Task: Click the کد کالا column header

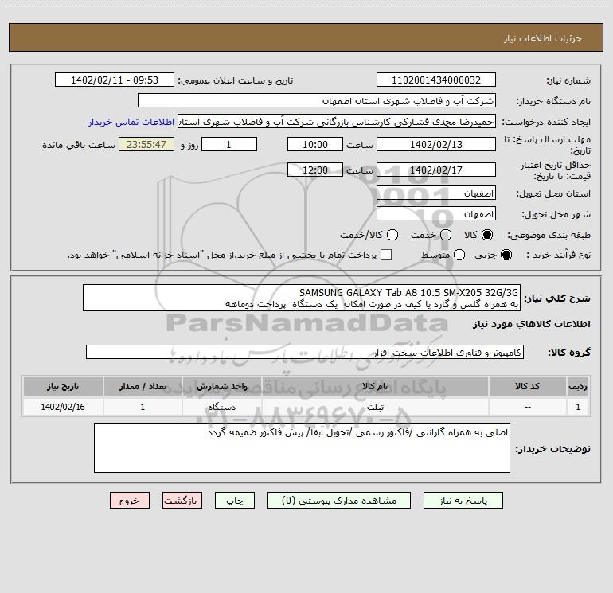Action: [527, 386]
